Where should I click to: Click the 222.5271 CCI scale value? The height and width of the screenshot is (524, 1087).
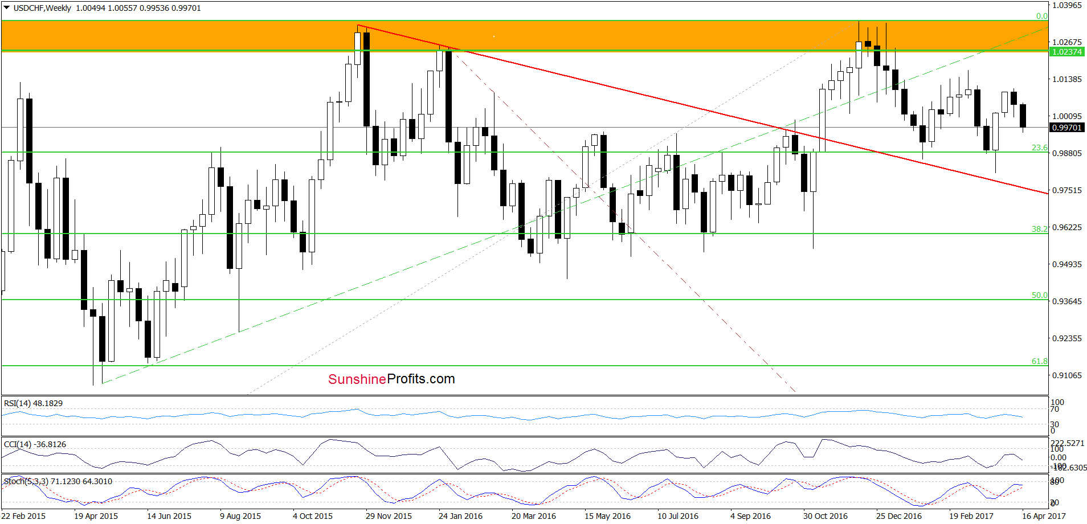(1068, 443)
